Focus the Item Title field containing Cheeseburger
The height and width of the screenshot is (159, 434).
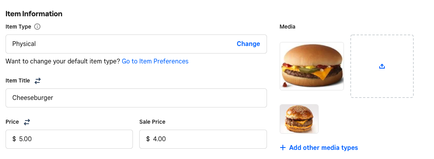(x=136, y=98)
